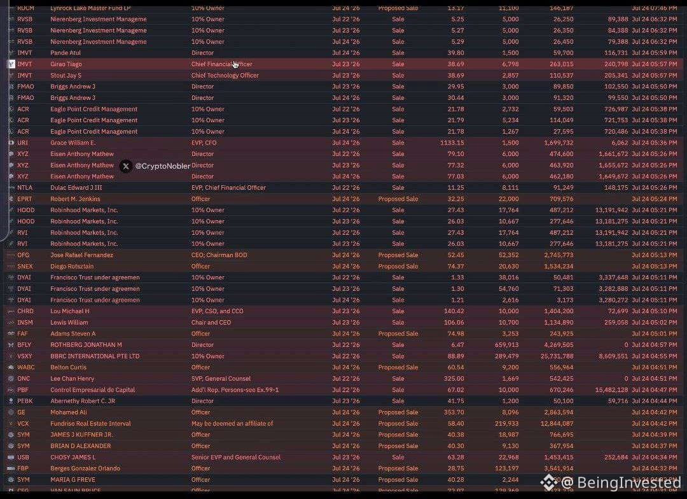This screenshot has width=687, height=499.
Task: Click the logo icon beside CHRD
Action: coord(11,311)
